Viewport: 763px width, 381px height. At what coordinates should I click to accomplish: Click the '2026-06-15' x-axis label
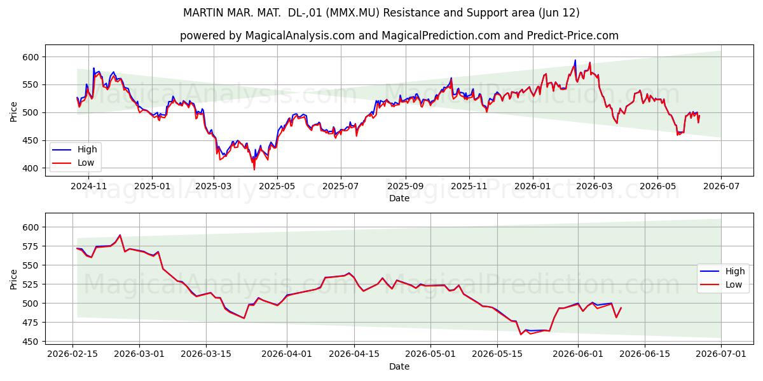[x=645, y=354]
